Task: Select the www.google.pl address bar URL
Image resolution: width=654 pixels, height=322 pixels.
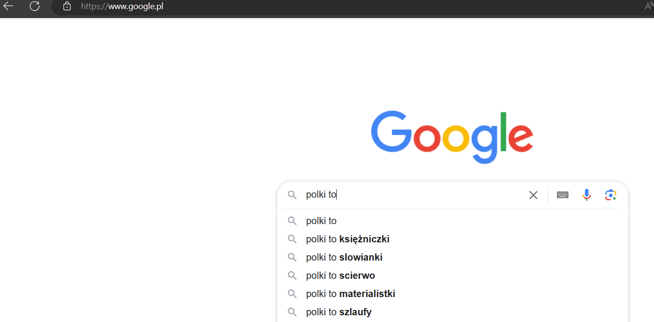Action: pos(122,6)
